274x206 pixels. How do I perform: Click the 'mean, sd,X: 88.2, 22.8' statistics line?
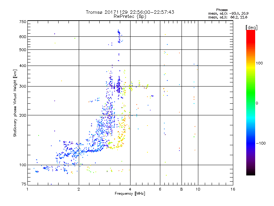click(x=228, y=18)
